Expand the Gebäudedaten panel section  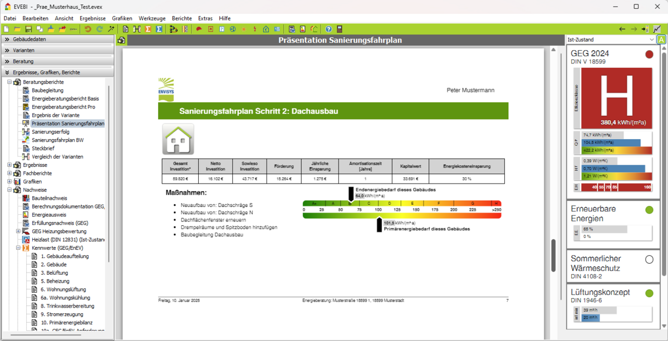tap(57, 39)
